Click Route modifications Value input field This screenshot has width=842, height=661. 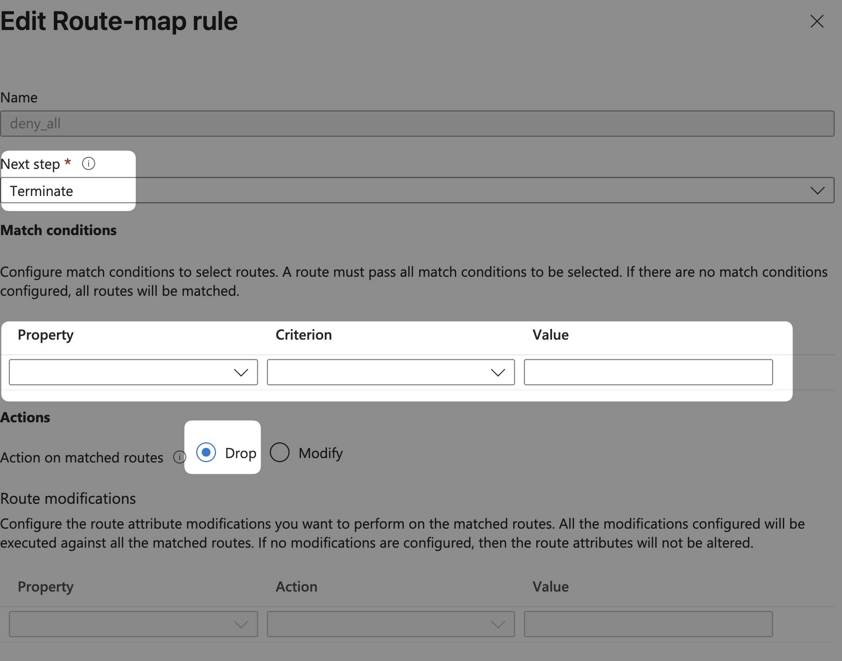pos(648,624)
